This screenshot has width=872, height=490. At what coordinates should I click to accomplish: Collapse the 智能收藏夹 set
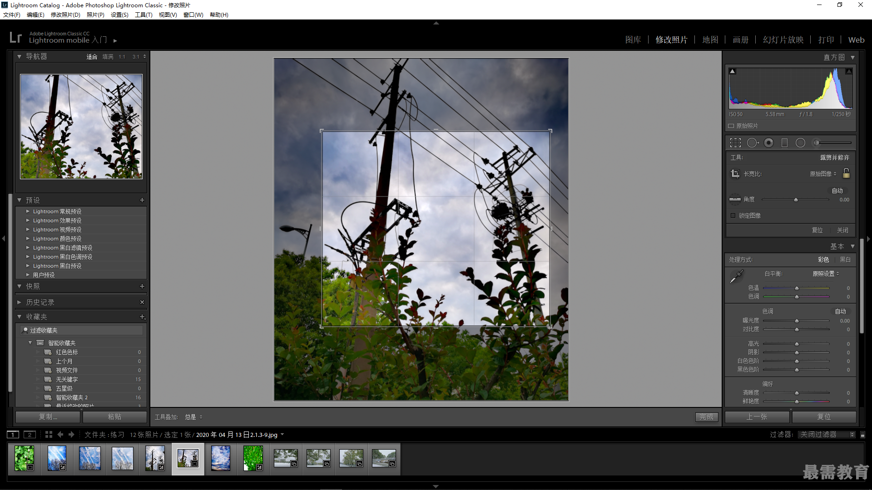coord(30,343)
